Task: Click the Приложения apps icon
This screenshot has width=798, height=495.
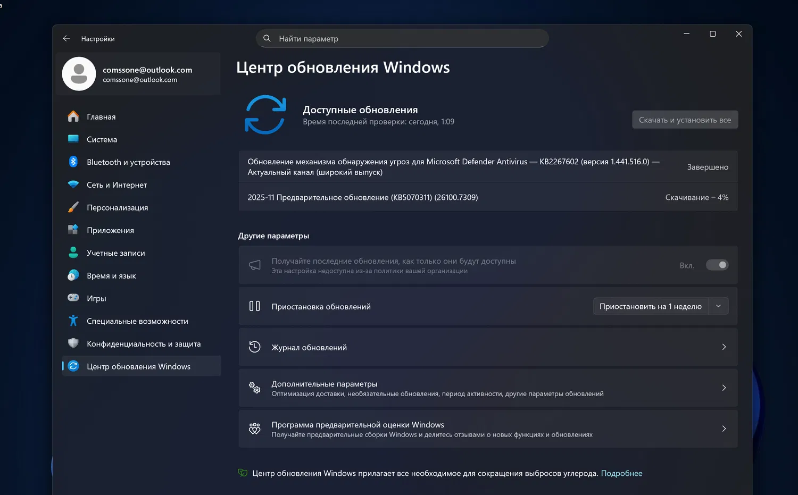Action: point(73,230)
